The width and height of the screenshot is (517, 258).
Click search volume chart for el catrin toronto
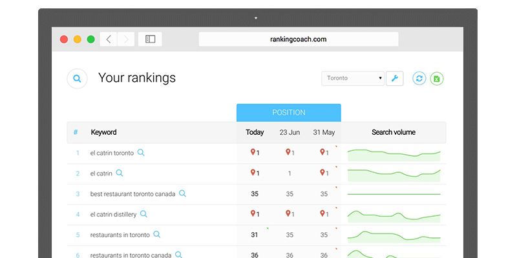click(x=394, y=154)
